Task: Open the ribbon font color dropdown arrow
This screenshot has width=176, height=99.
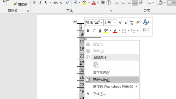Action: coord(98,2)
